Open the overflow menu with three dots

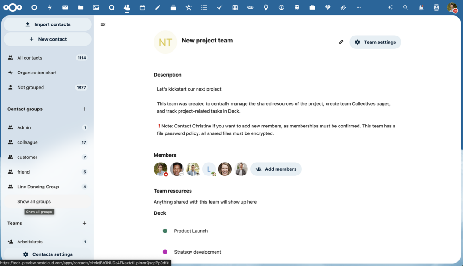pyautogui.click(x=358, y=7)
